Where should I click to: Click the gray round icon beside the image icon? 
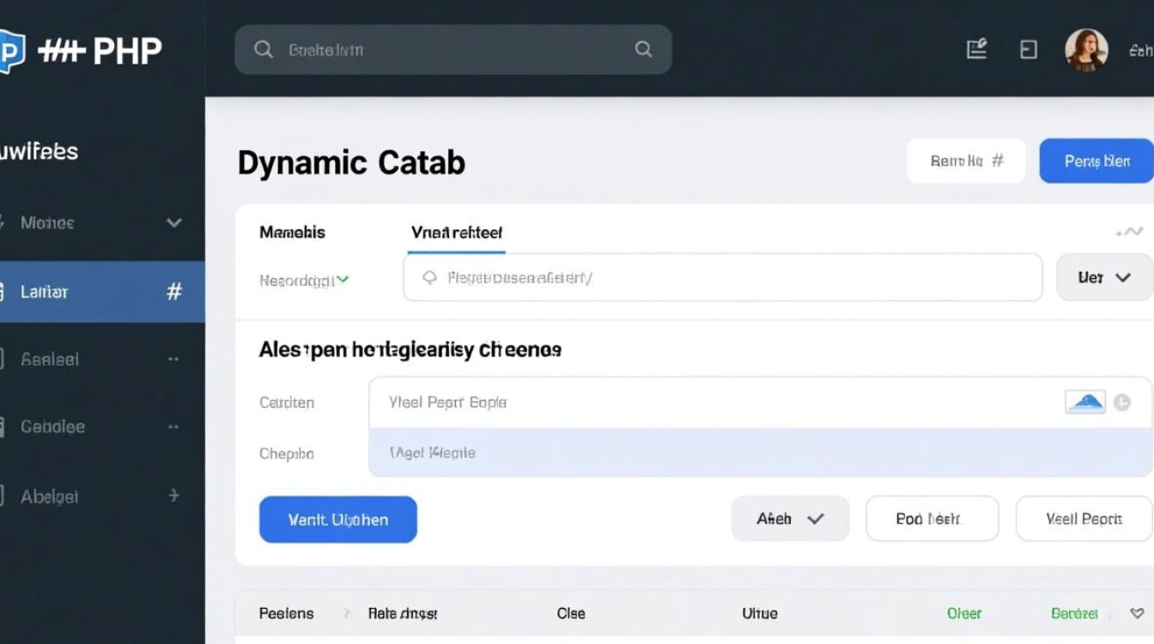[1122, 402]
